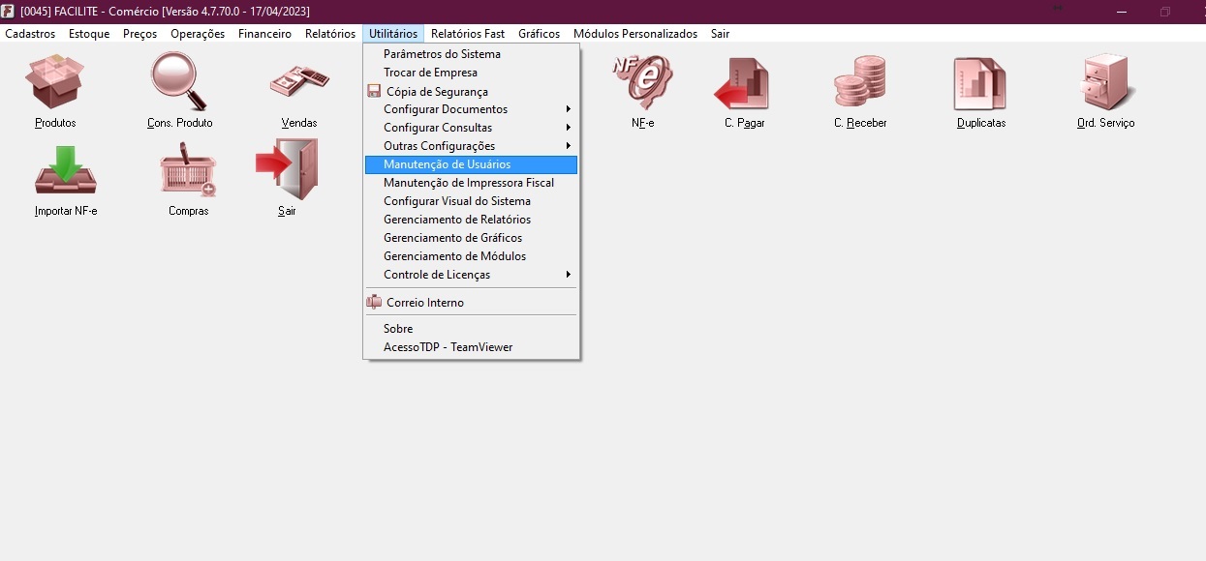Select Parâmetros do Sistema
Screen dimensions: 1206x561
click(471, 54)
